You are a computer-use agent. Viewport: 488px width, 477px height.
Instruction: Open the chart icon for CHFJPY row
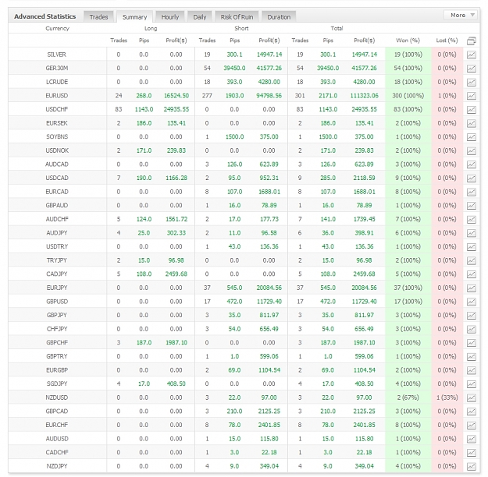(471, 330)
